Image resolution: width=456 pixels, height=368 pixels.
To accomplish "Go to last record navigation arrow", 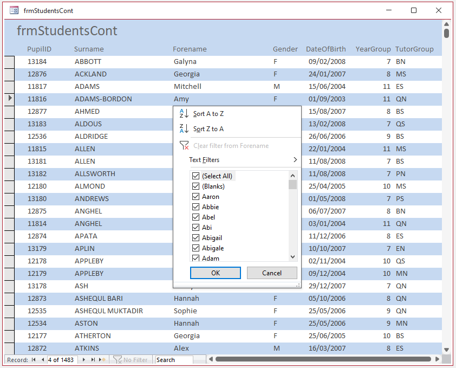I will (x=93, y=360).
